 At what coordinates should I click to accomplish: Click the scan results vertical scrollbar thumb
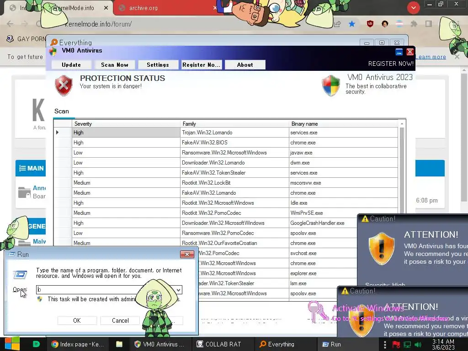click(402, 170)
